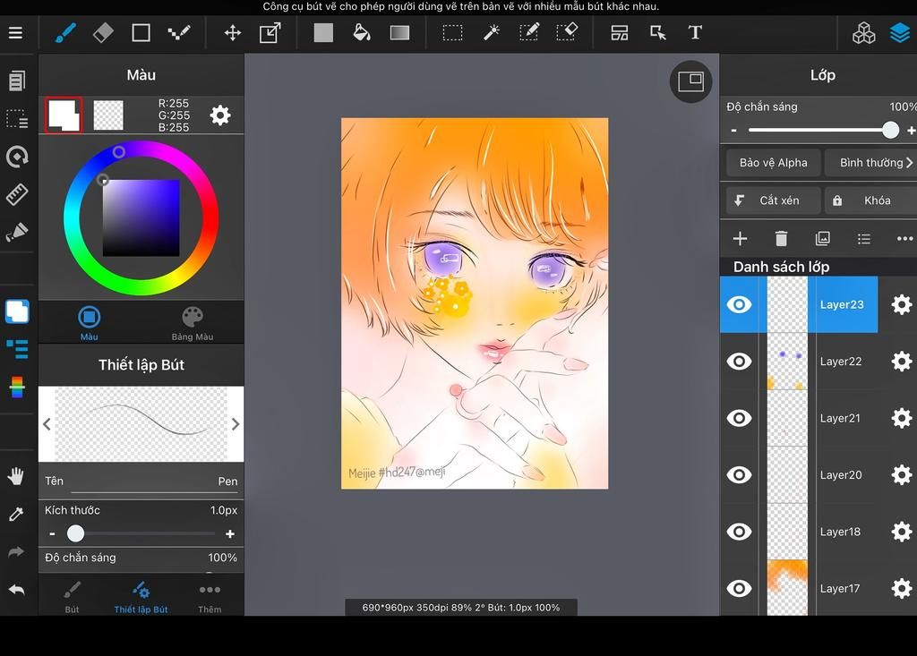Open Bình thường blend mode dropdown
Screen dimensions: 917x656
(x=870, y=163)
